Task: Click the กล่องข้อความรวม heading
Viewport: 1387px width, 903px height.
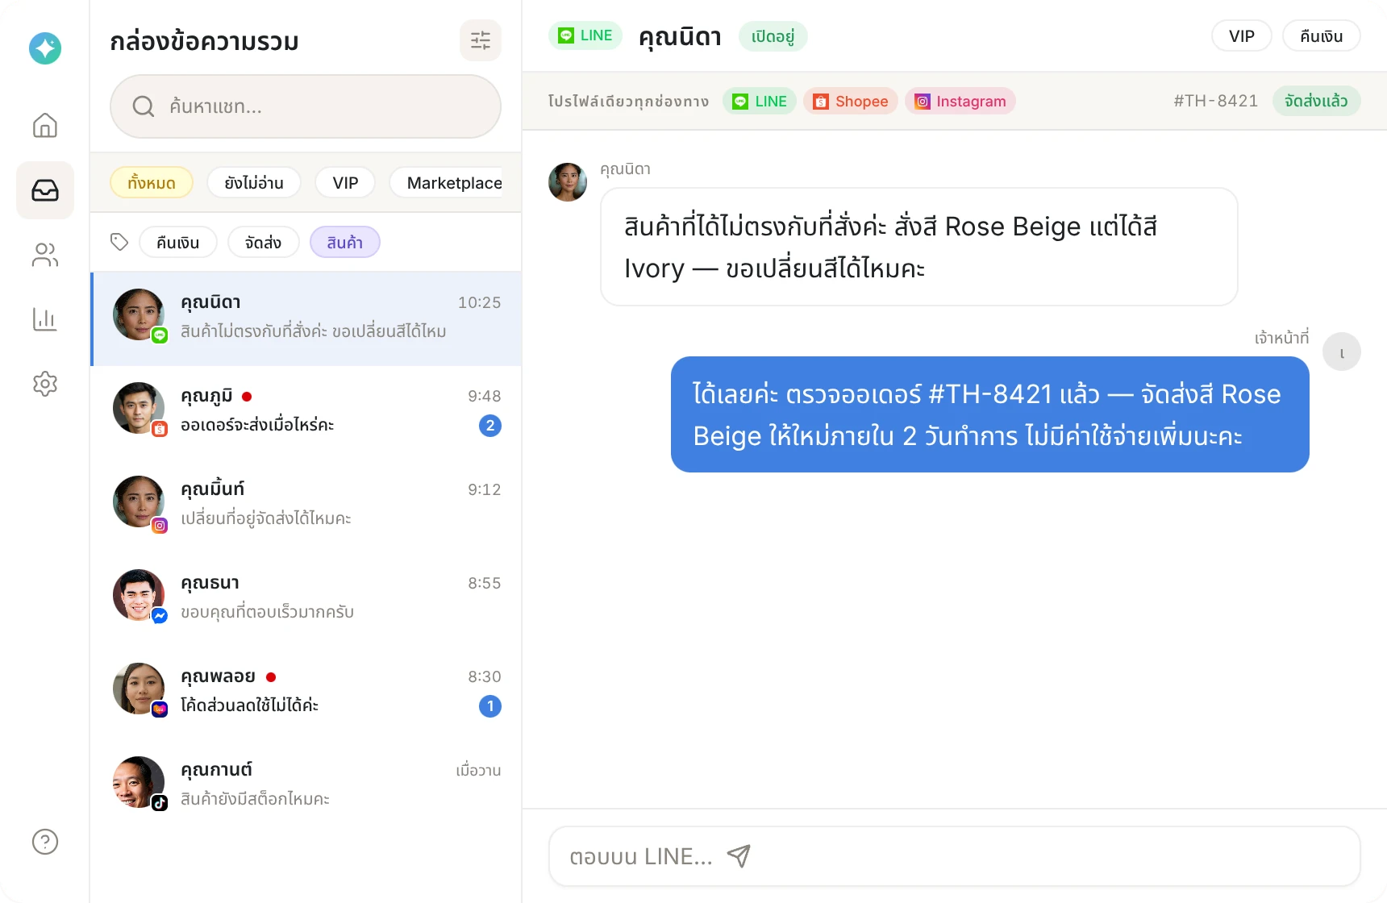Action: [205, 41]
